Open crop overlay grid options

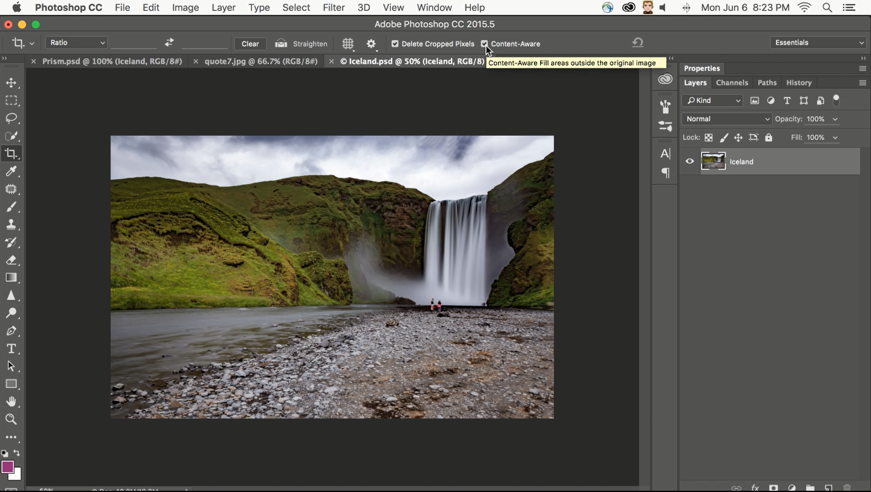[x=348, y=44]
